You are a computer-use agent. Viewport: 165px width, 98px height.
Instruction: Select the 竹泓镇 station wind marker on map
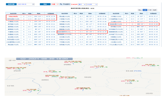click(x=130, y=81)
